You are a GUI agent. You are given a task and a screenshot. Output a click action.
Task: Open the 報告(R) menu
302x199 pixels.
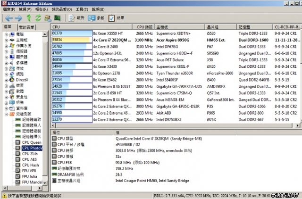[42, 9]
